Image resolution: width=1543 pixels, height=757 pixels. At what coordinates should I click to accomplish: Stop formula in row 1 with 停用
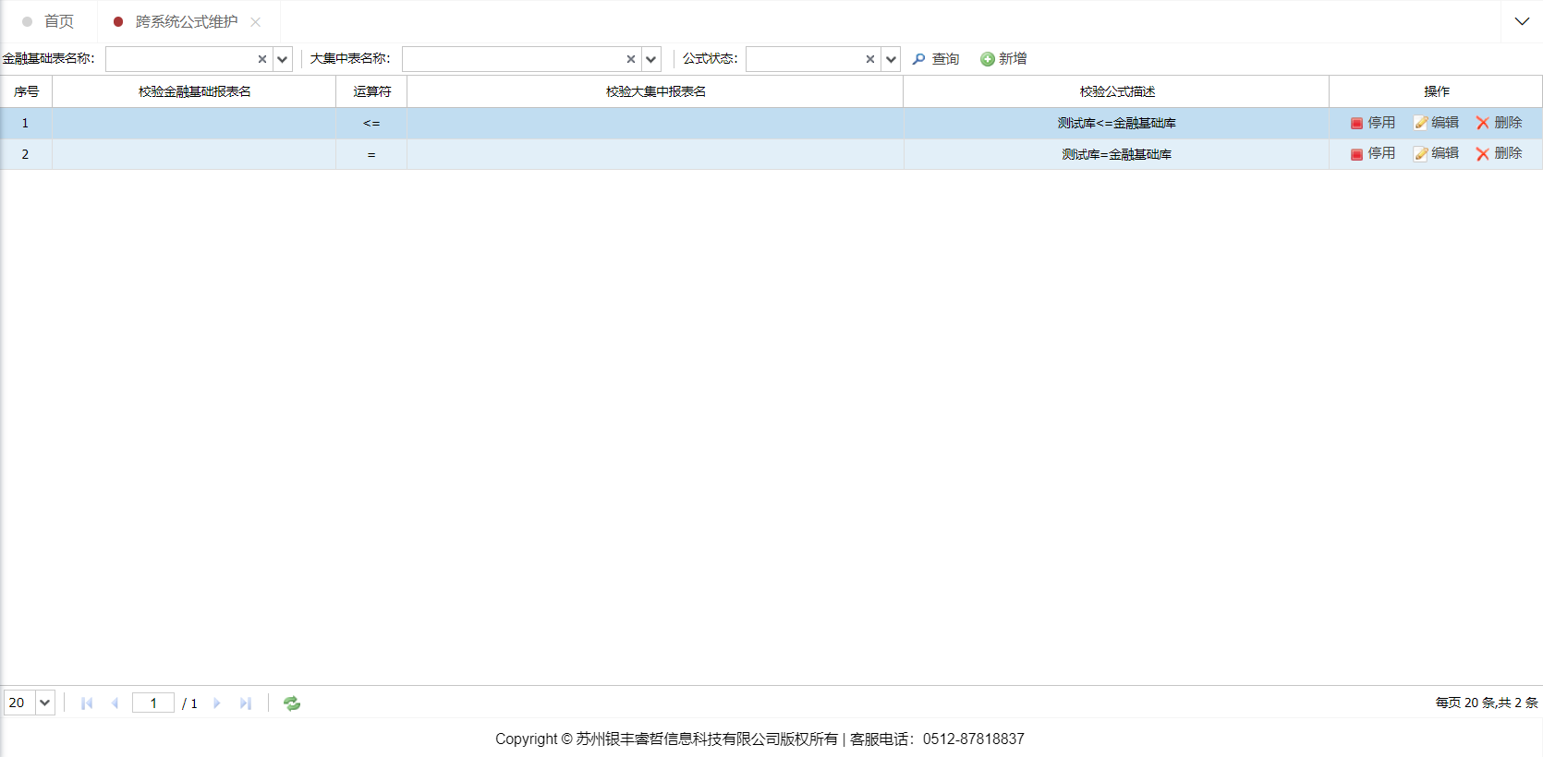pyautogui.click(x=1373, y=123)
